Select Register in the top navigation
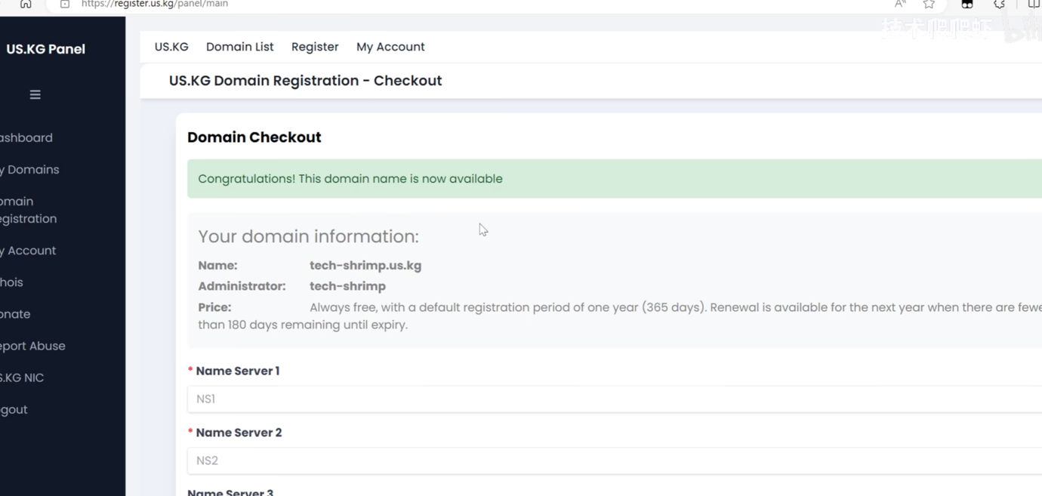This screenshot has height=496, width=1042. point(315,47)
